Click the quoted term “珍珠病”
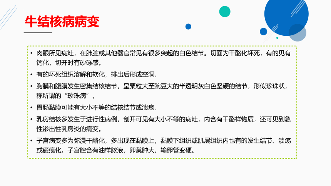Screen dimensions: 331x186 [x=77, y=96]
